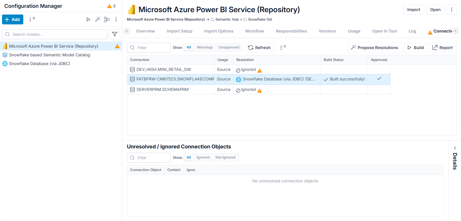Click the Propose Resolutions button
This screenshot has width=461, height=221.
coord(375,48)
